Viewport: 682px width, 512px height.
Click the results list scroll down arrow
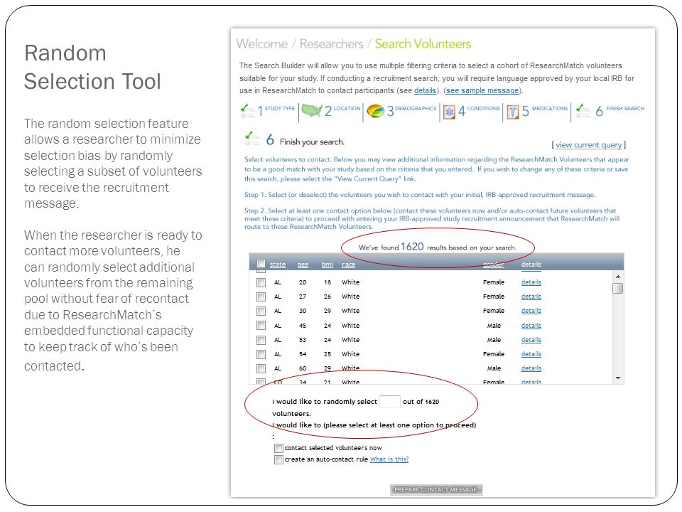point(617,378)
